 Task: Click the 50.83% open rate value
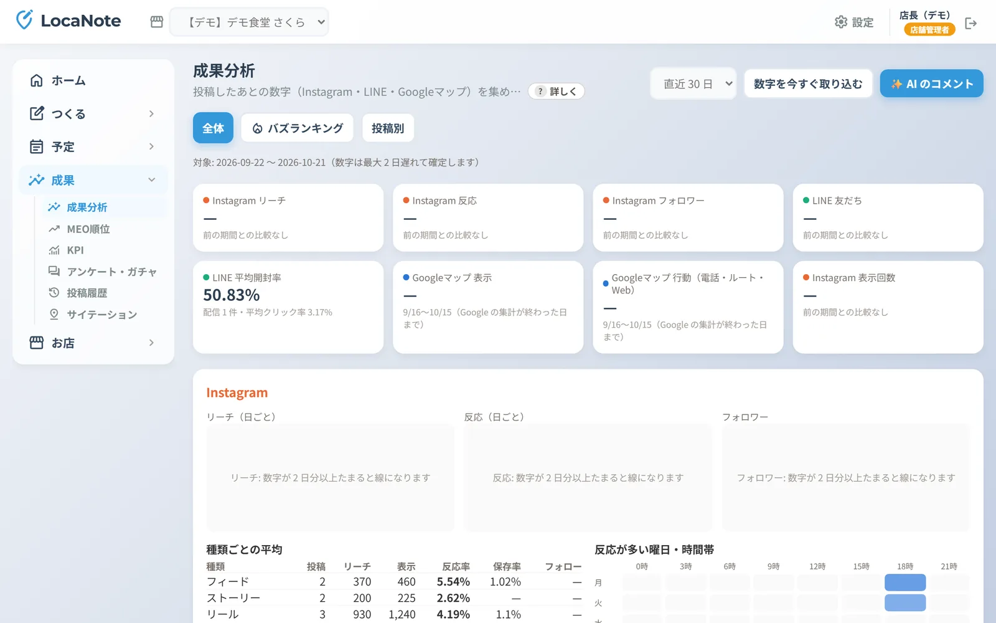tap(232, 295)
